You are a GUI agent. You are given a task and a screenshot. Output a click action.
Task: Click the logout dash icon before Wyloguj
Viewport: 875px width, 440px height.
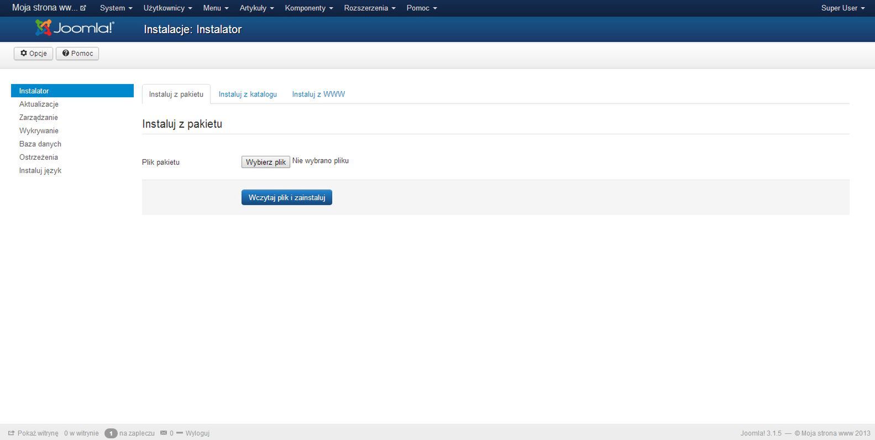tap(180, 433)
